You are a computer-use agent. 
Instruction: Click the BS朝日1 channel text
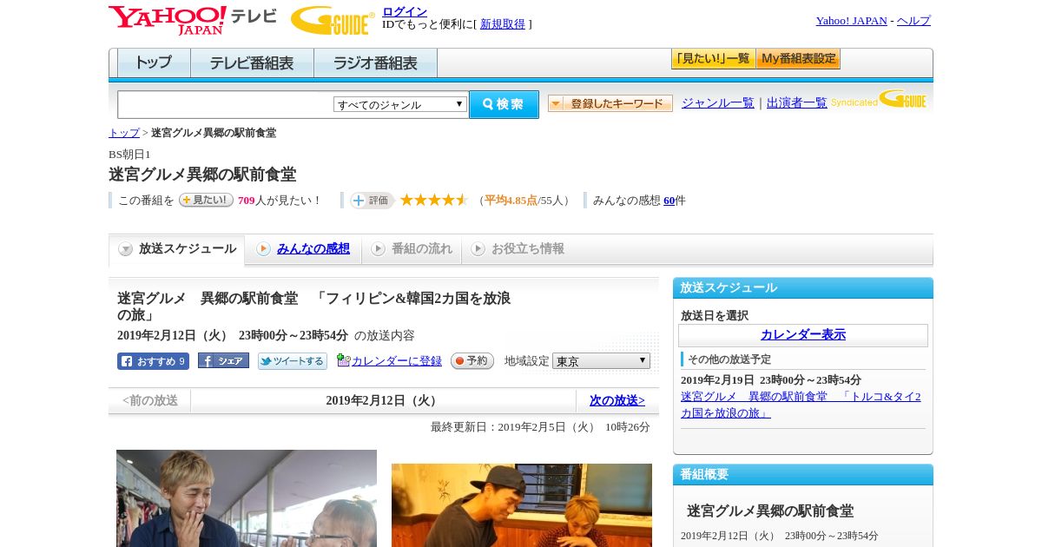(129, 155)
